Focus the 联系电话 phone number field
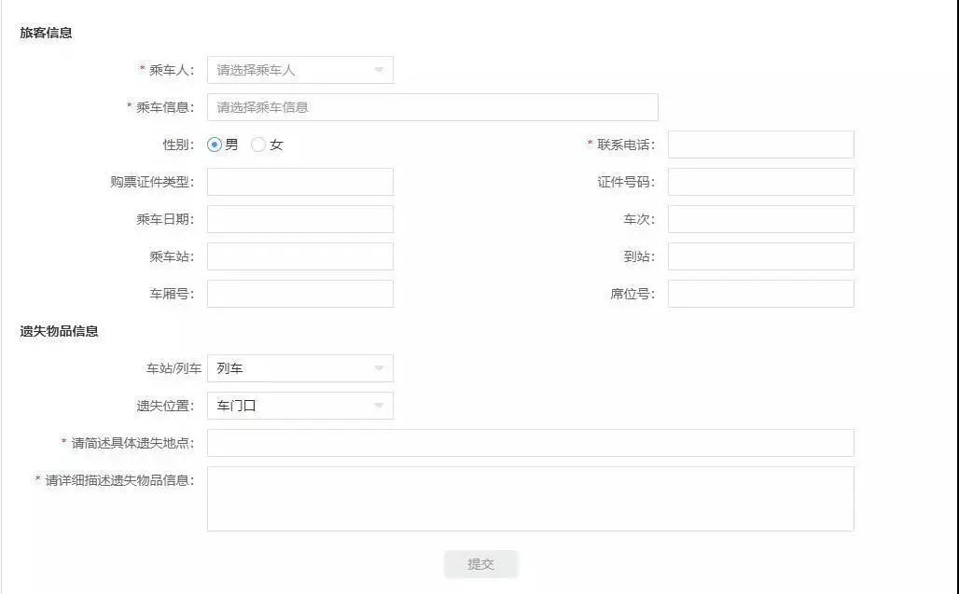Image resolution: width=959 pixels, height=594 pixels. coord(760,145)
